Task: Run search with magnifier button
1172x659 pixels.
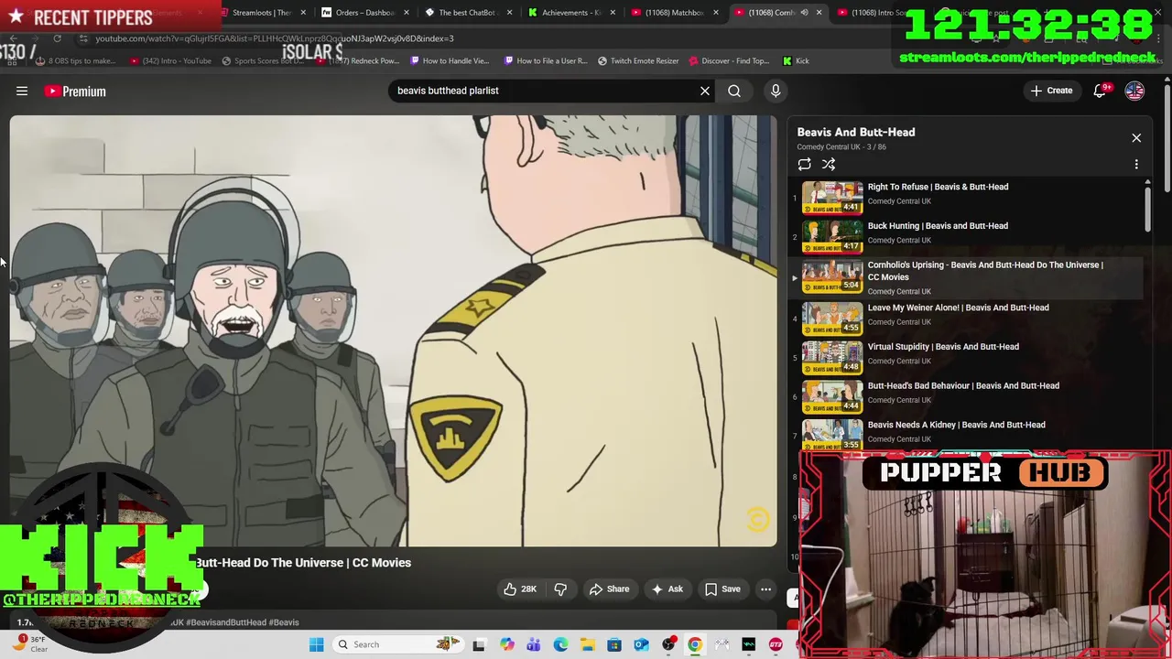Action: coord(734,91)
